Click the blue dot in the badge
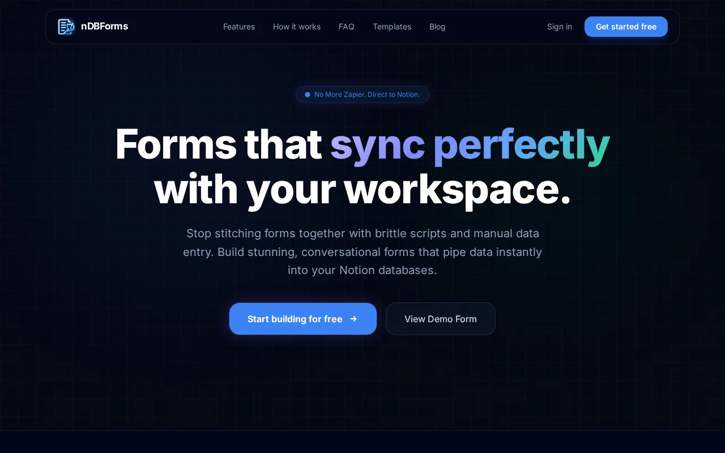Screen dimensions: 725x453 [308, 95]
